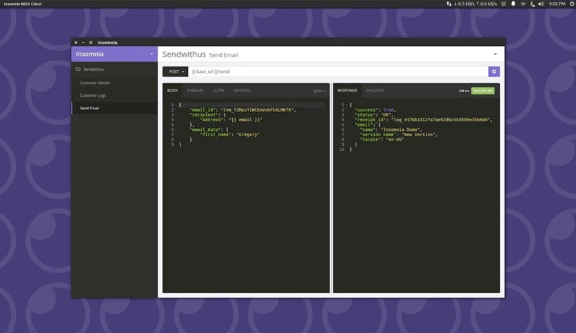Image resolution: width=576 pixels, height=333 pixels.
Task: Open the POST method dropdown
Action: pyautogui.click(x=175, y=72)
